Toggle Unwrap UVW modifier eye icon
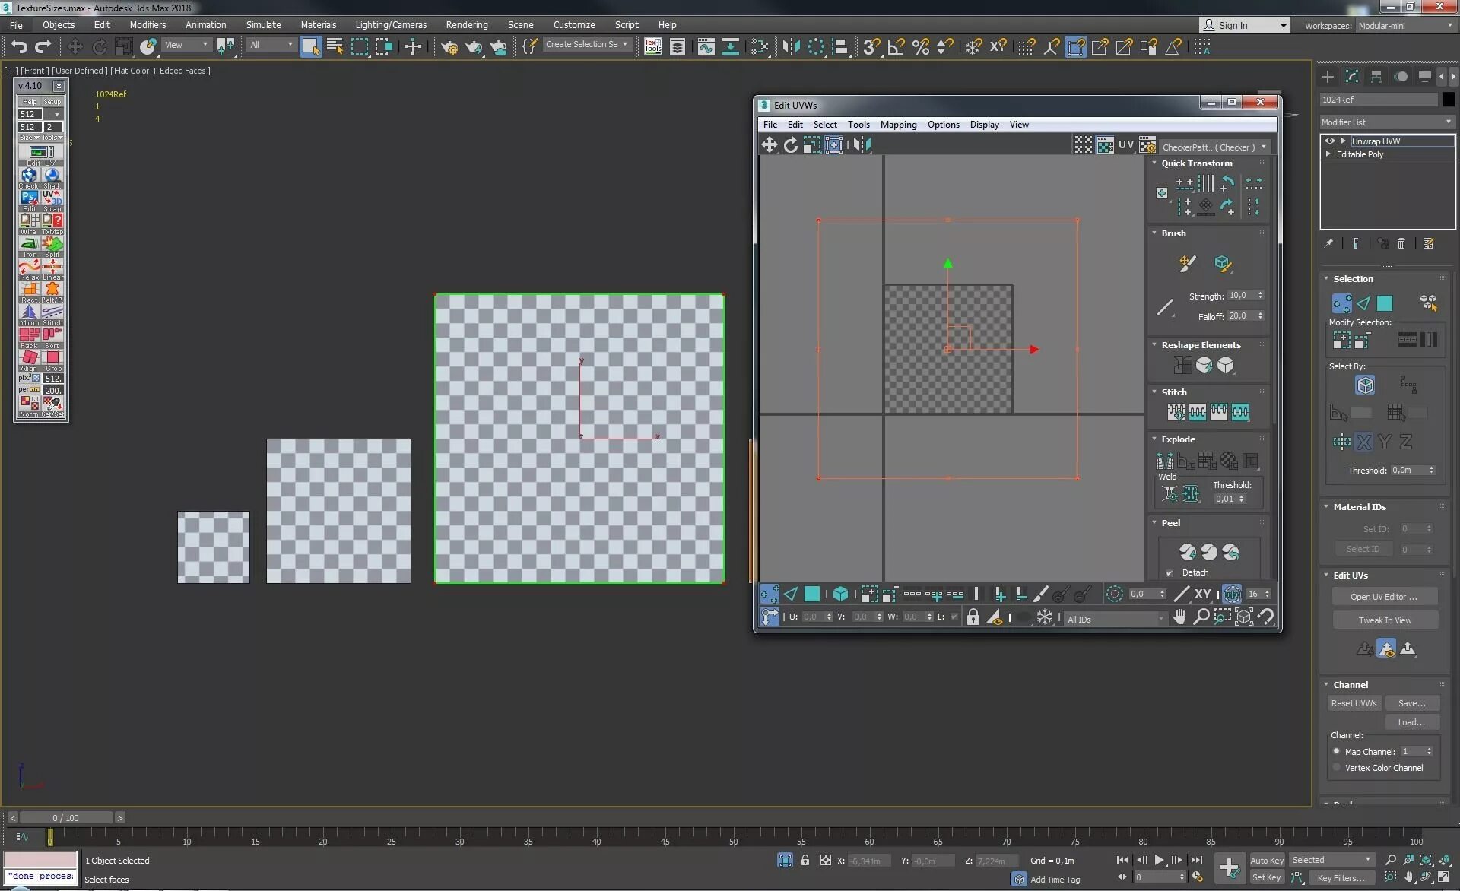The width and height of the screenshot is (1460, 891). 1330,141
